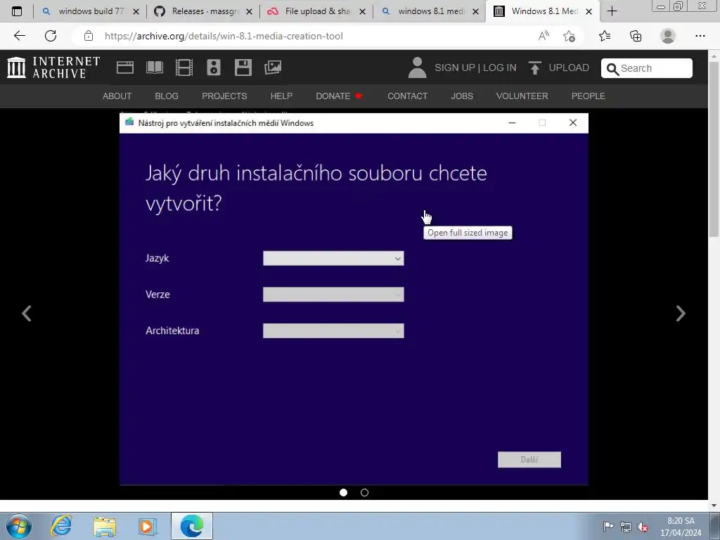Open the JOBS link

[x=462, y=96]
